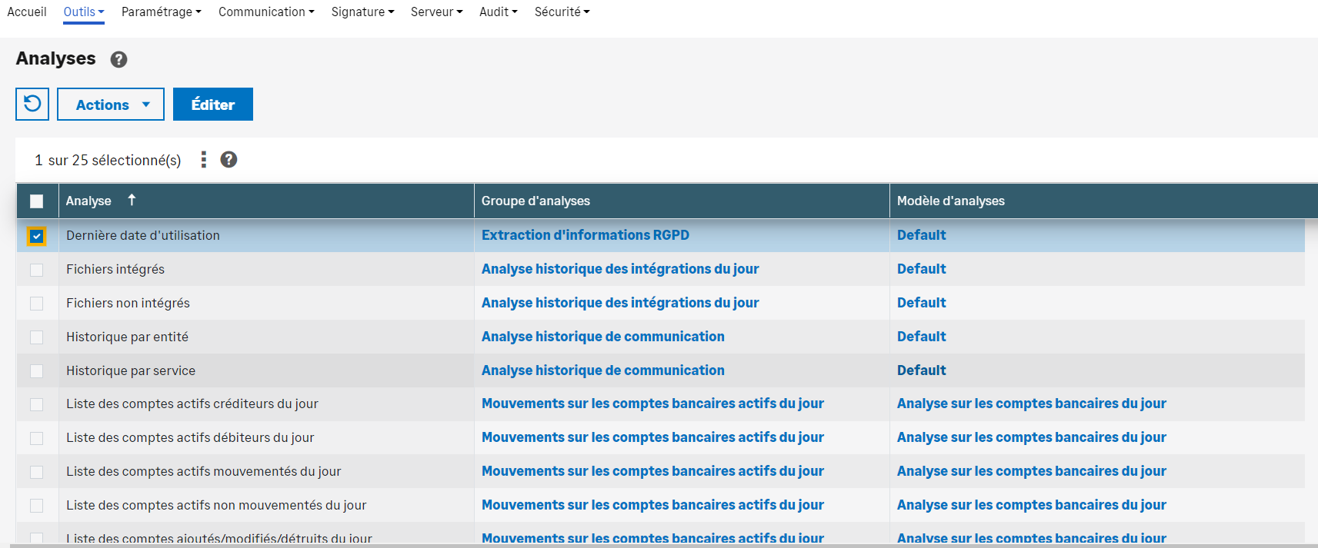Click the Modèle d'analyses column header

(950, 201)
